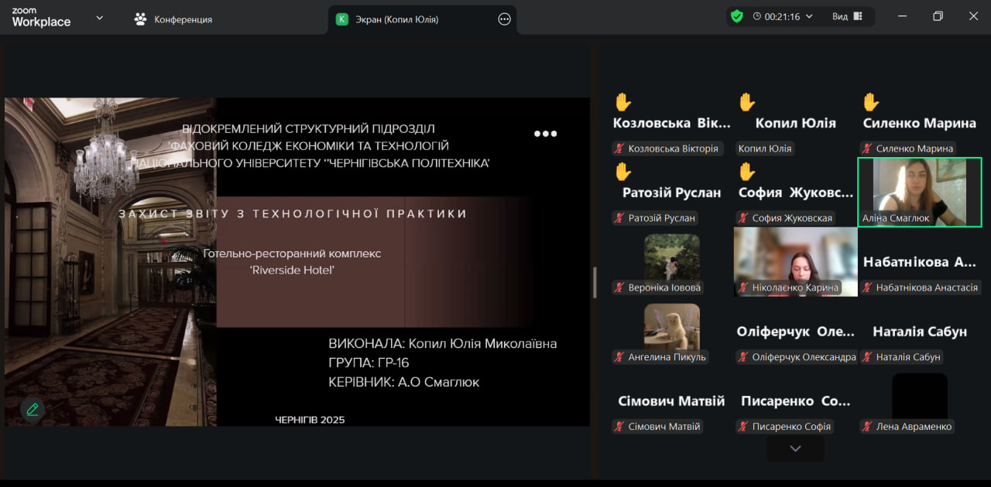Click the green security shield icon
The image size is (991, 487).
click(736, 16)
